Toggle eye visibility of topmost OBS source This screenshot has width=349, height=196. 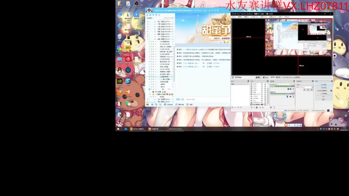click(262, 84)
